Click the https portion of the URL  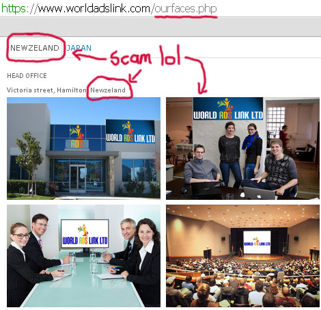pos(14,8)
